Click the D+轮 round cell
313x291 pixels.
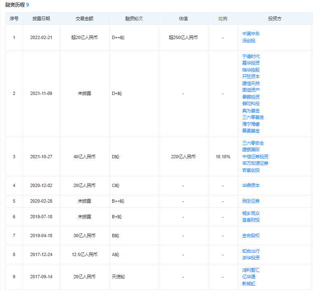click(x=117, y=93)
